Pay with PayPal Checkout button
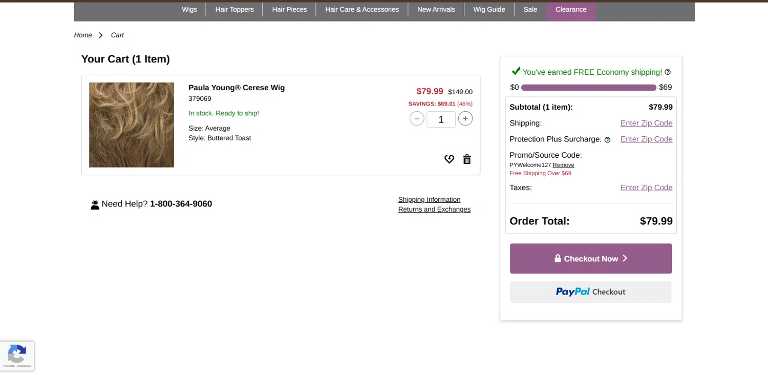The image size is (768, 375). (x=590, y=291)
